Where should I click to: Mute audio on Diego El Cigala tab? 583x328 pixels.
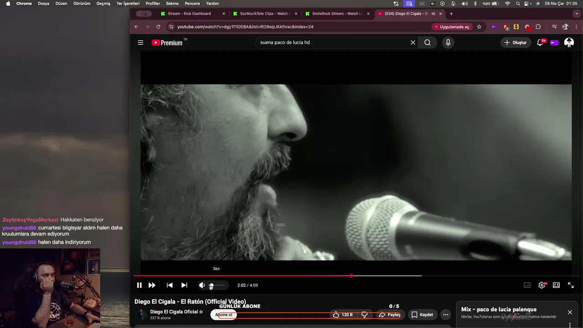tap(433, 14)
